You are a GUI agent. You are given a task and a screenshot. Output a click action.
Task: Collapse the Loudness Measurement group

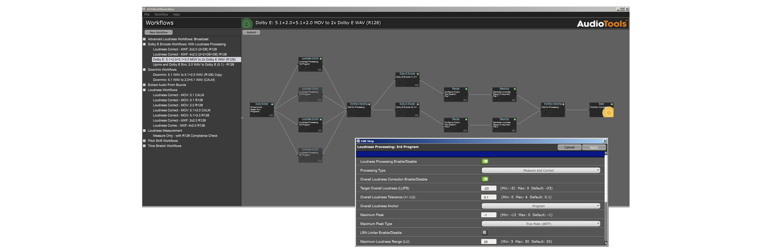coord(144,131)
